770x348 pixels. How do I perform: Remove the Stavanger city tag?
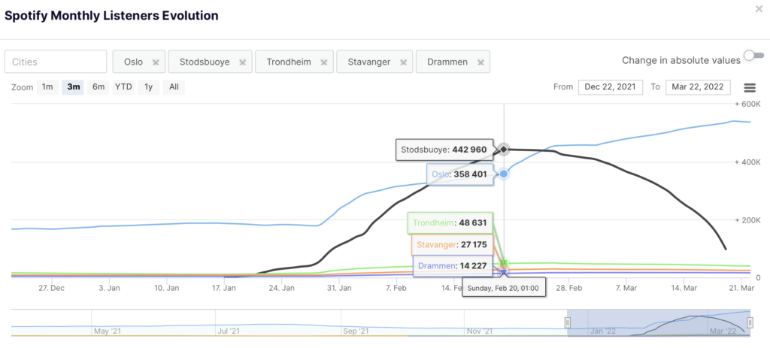(x=403, y=62)
